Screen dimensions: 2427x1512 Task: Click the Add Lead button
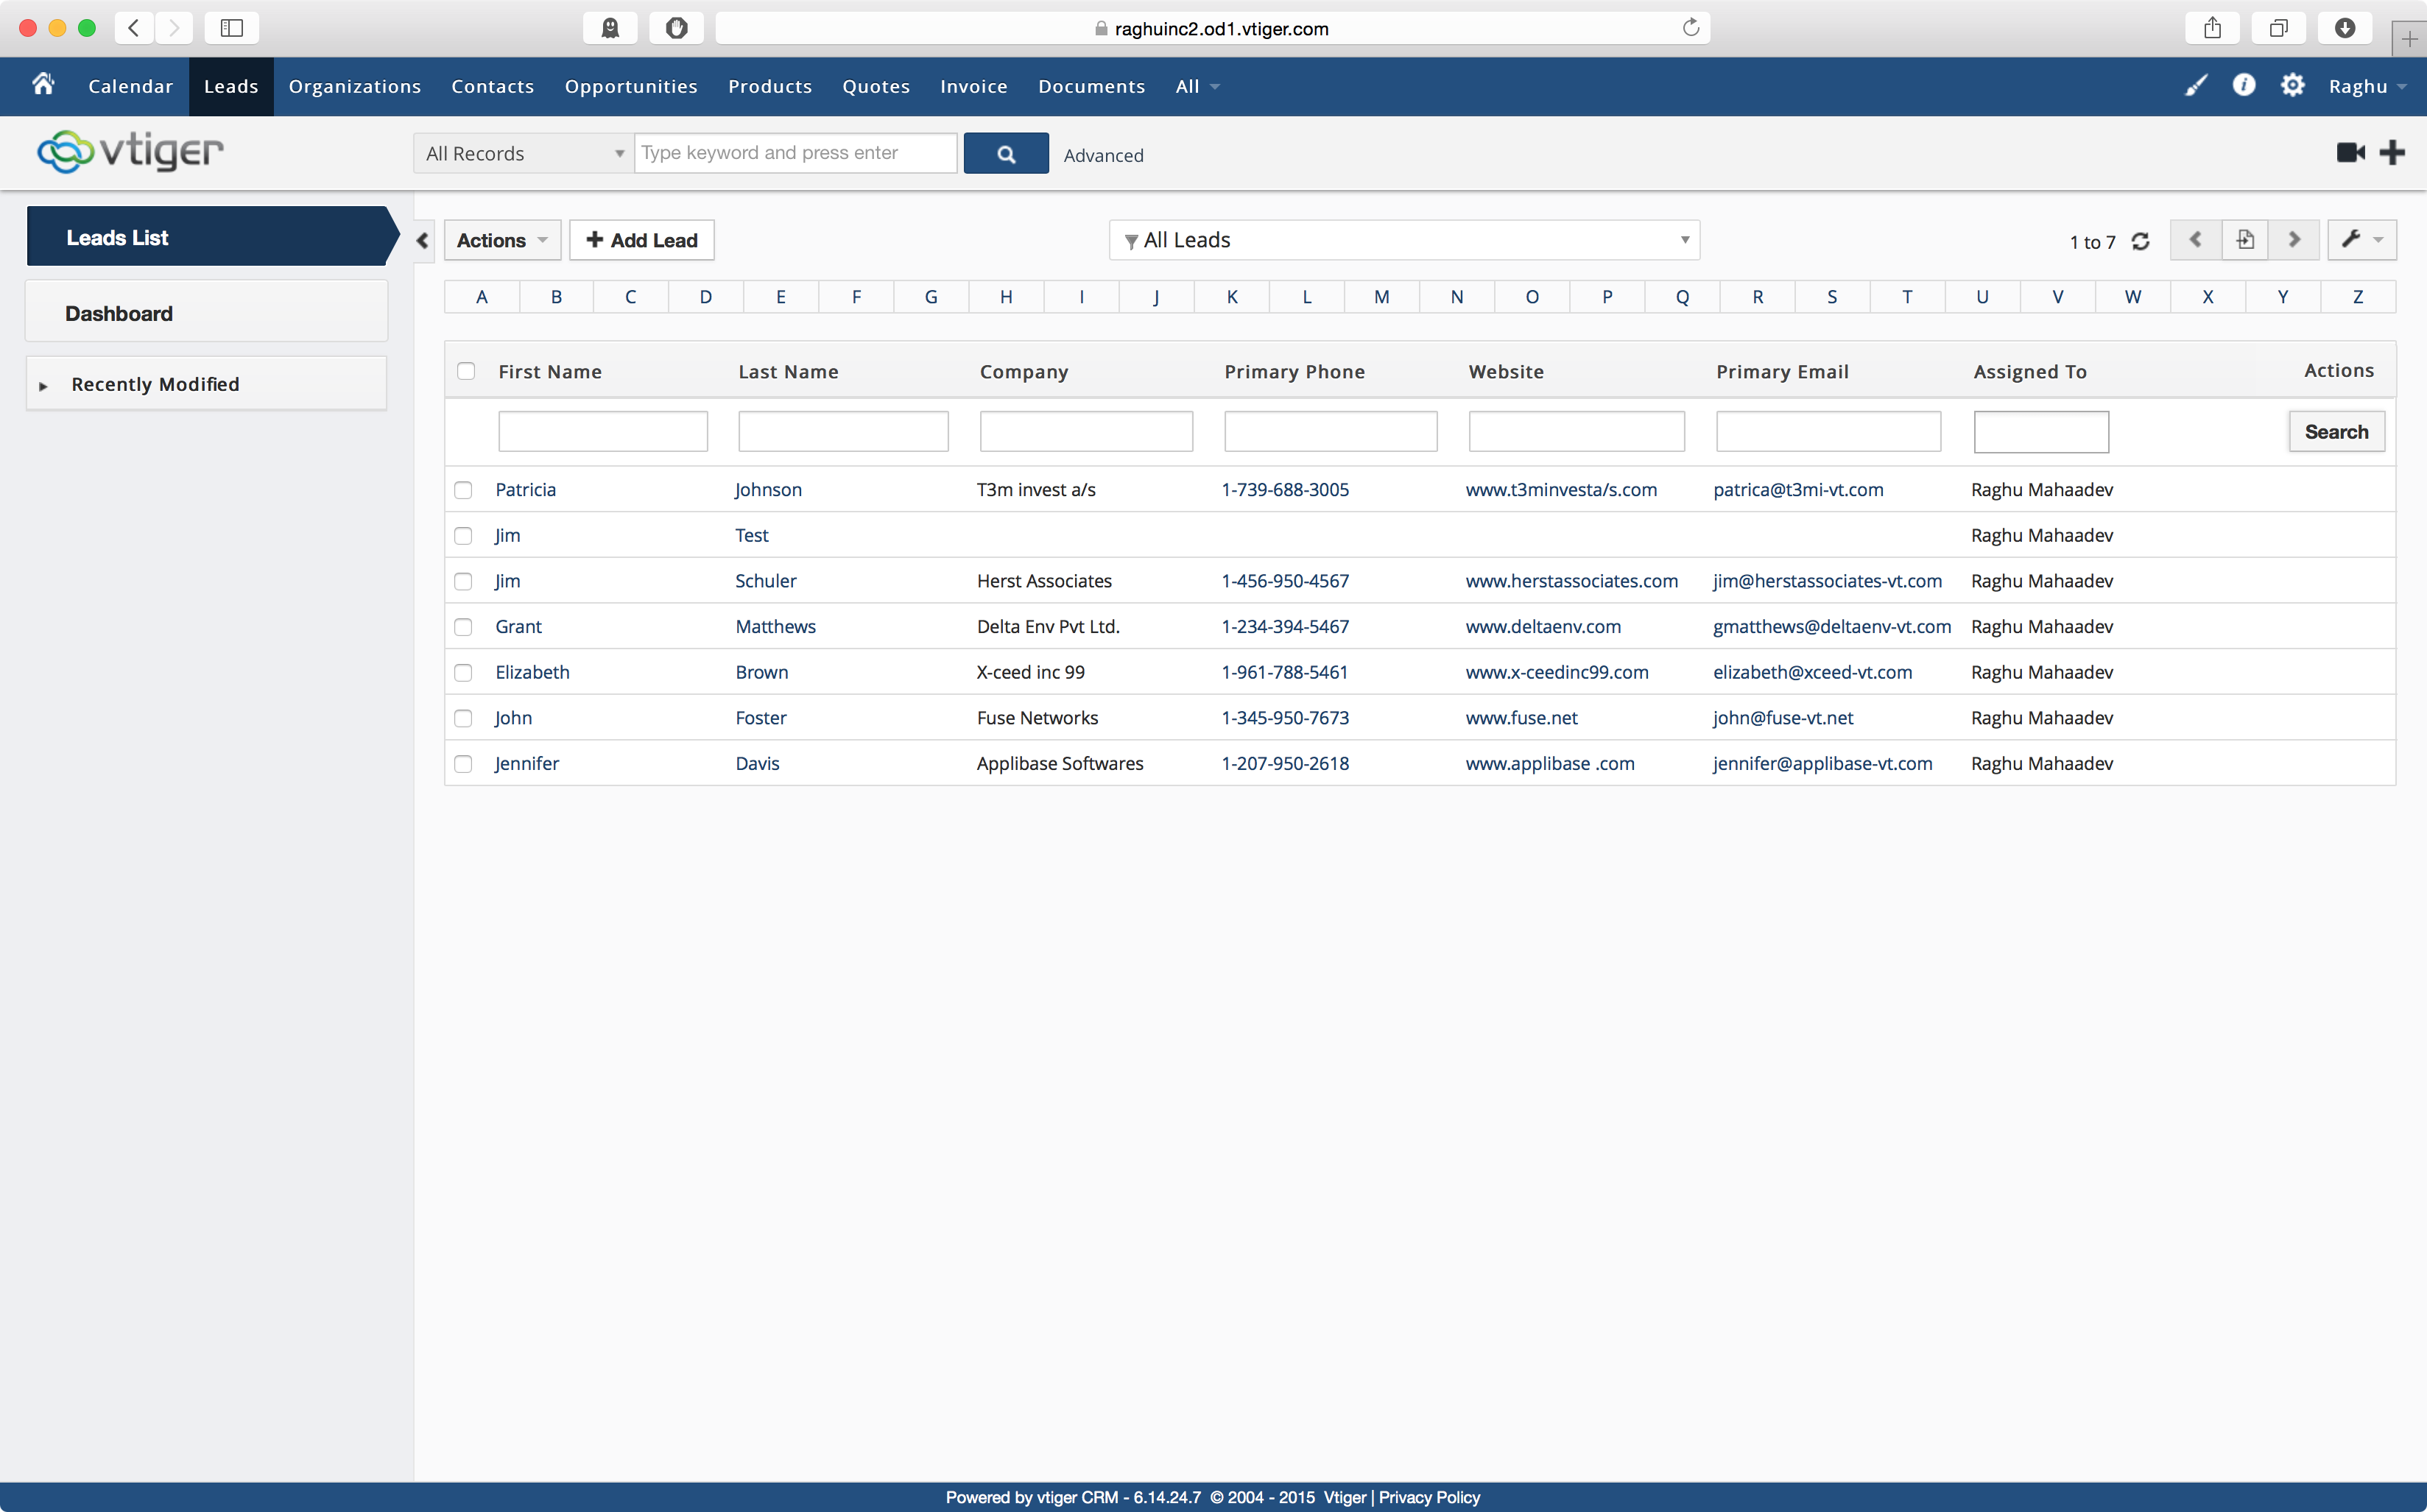[x=641, y=240]
